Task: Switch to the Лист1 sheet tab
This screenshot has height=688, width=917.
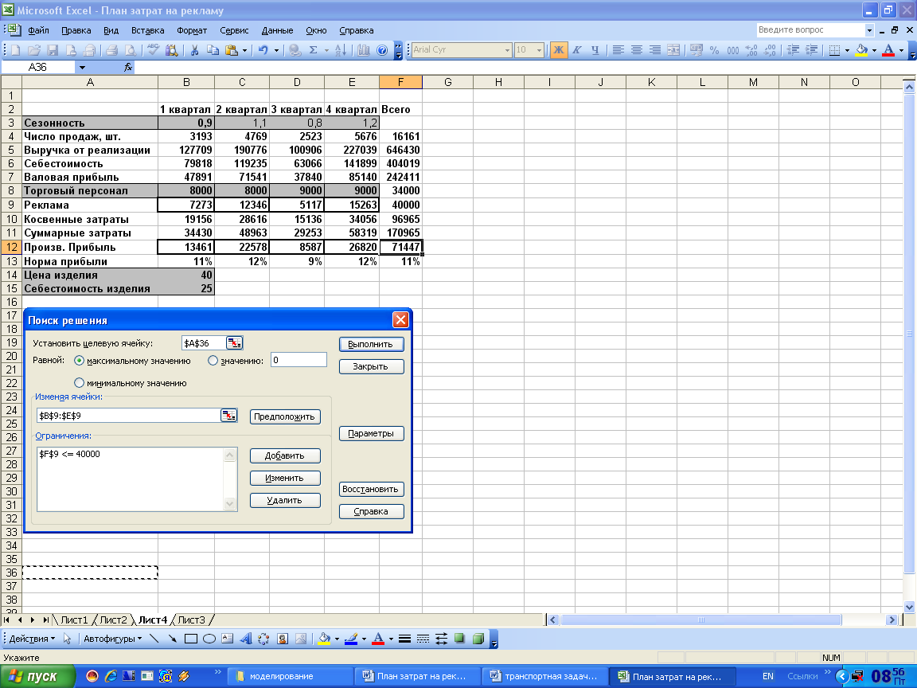Action: (75, 620)
